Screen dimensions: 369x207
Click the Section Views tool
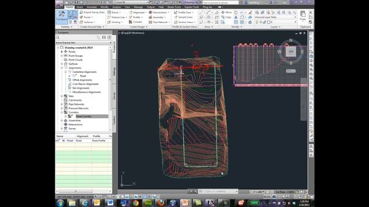tap(184, 22)
